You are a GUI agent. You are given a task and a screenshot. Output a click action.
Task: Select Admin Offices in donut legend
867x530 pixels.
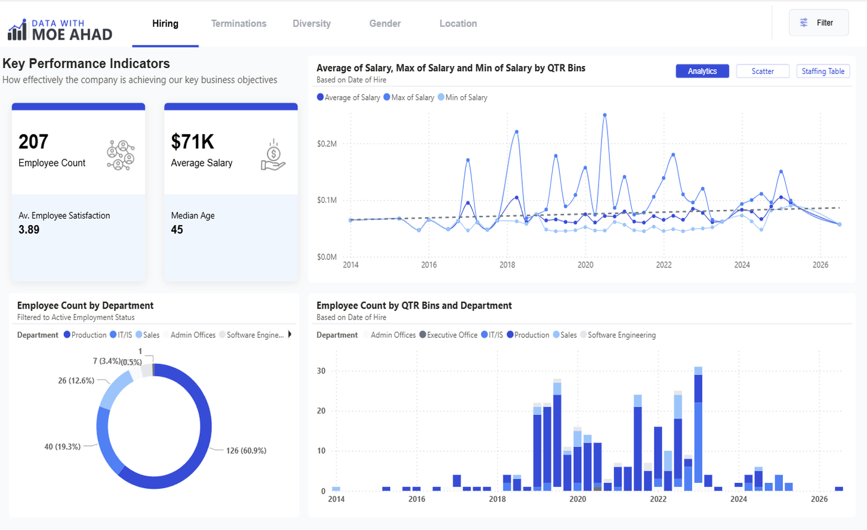click(190, 335)
